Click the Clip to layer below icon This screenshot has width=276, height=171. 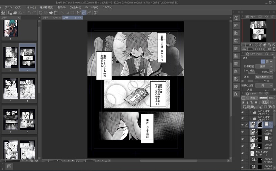pos(244,102)
